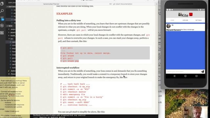This screenshot has width=210, height=118.
Task: Click the '$ git stash pop' code line
Action: click(70, 61)
